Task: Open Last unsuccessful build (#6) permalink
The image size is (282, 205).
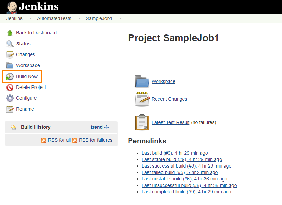Action: point(189,185)
